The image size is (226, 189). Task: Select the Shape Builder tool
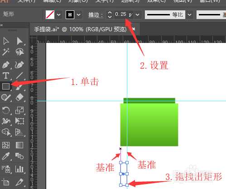(x=6, y=132)
